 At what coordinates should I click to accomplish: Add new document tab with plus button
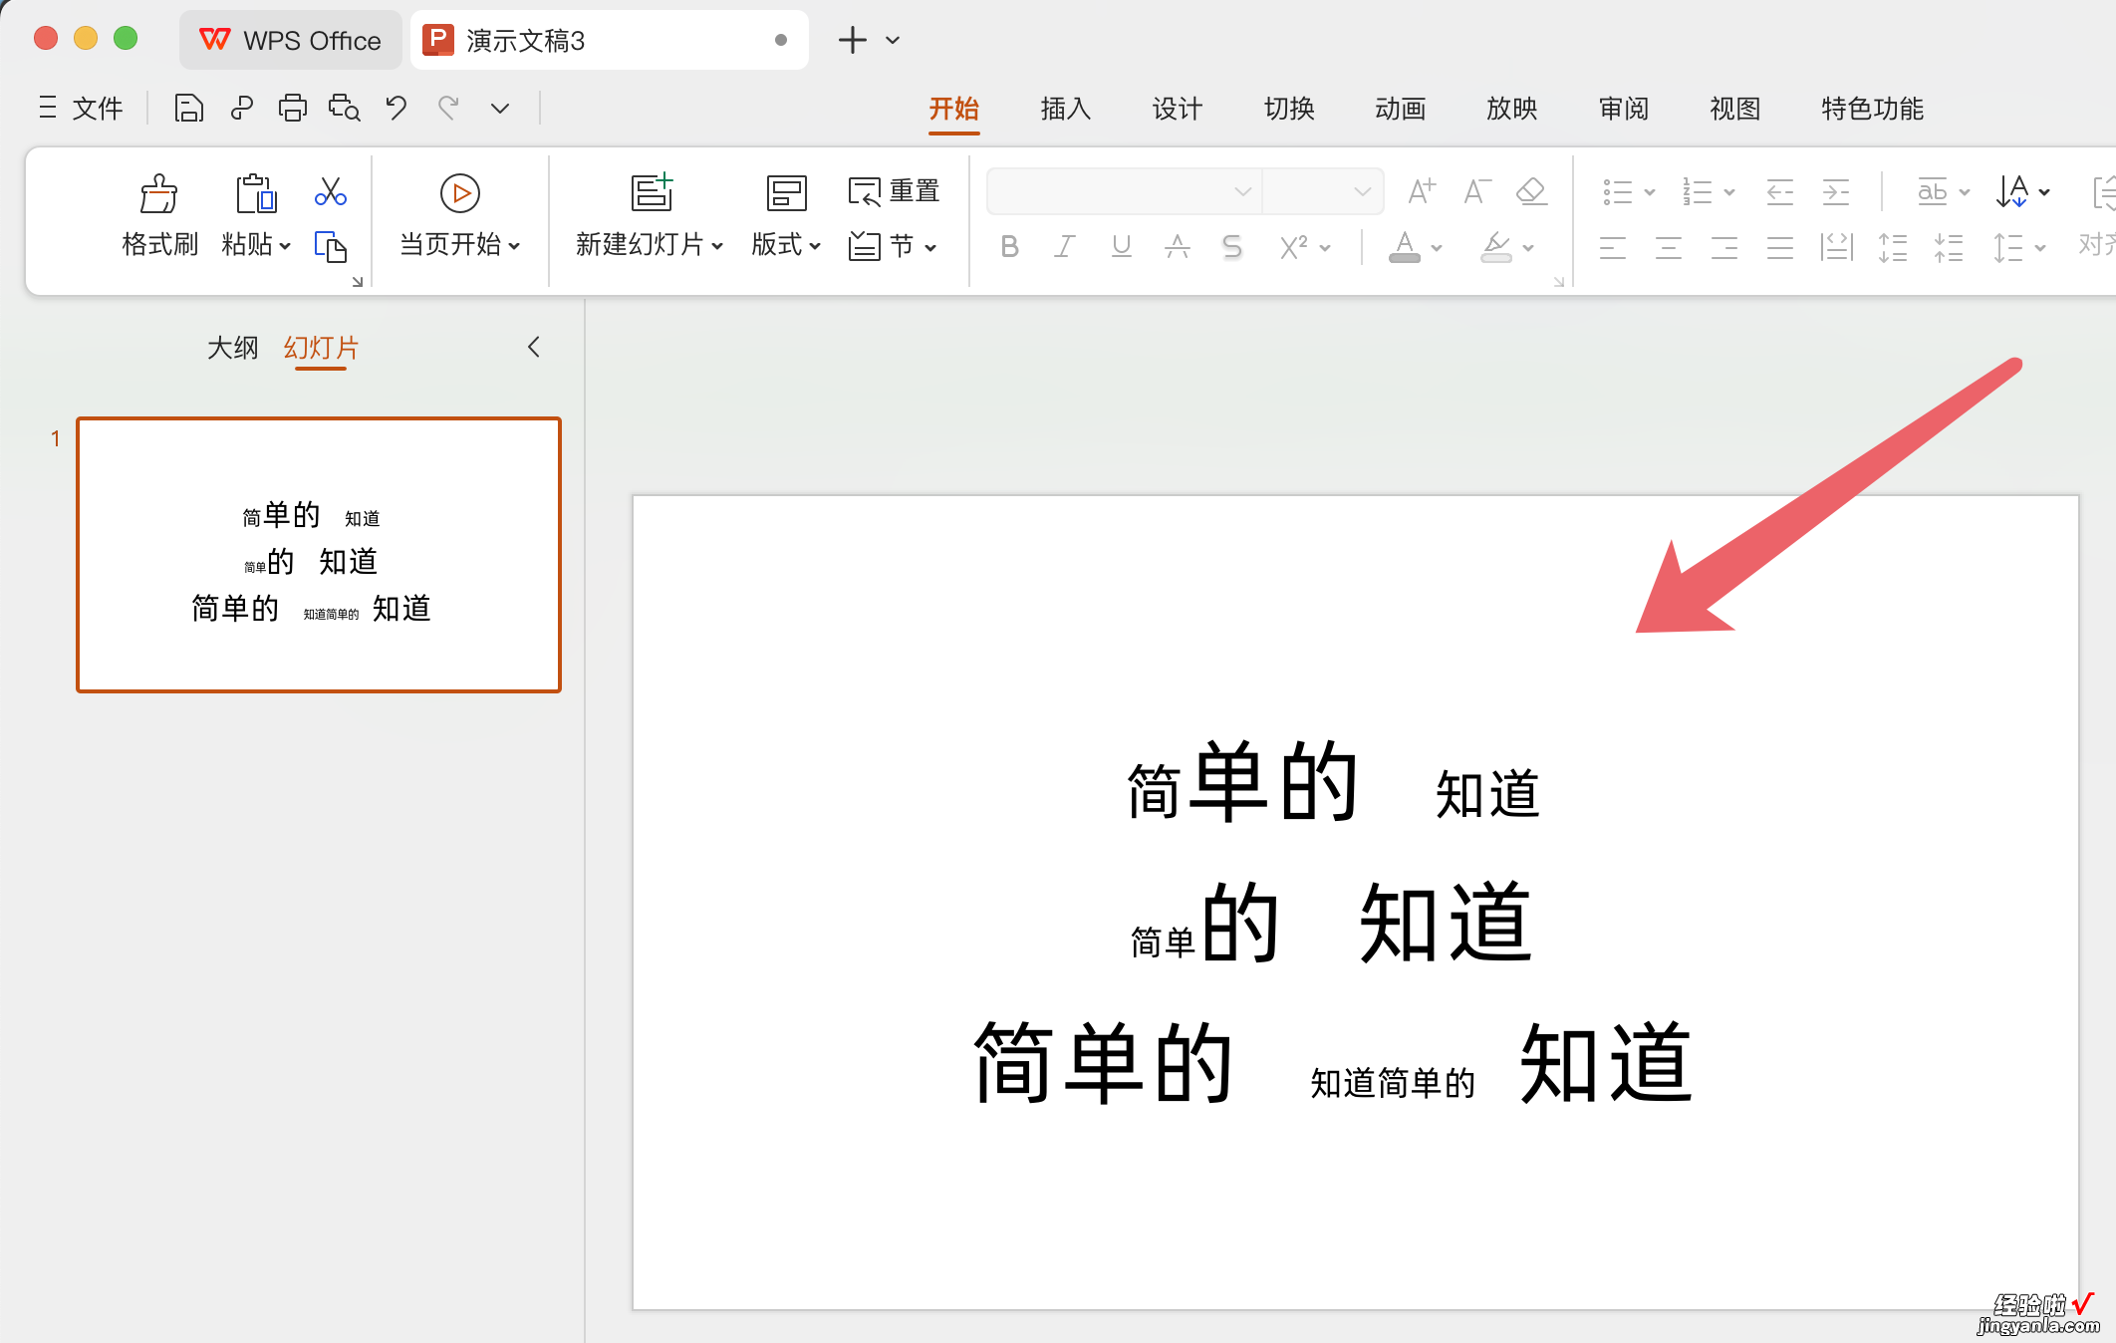pos(852,40)
